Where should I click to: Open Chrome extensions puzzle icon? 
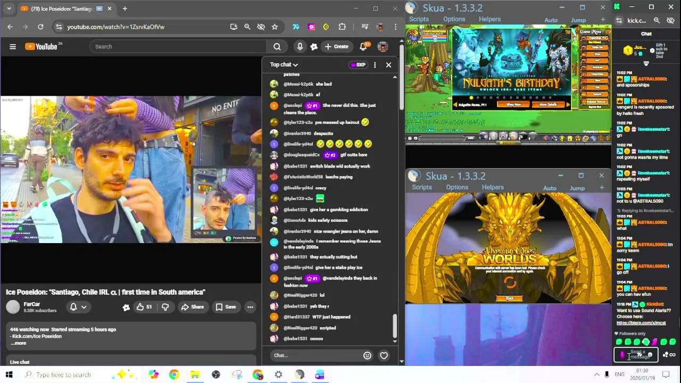click(342, 27)
